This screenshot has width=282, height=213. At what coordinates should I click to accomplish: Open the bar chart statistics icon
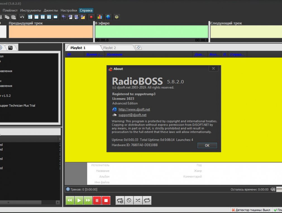point(100,17)
